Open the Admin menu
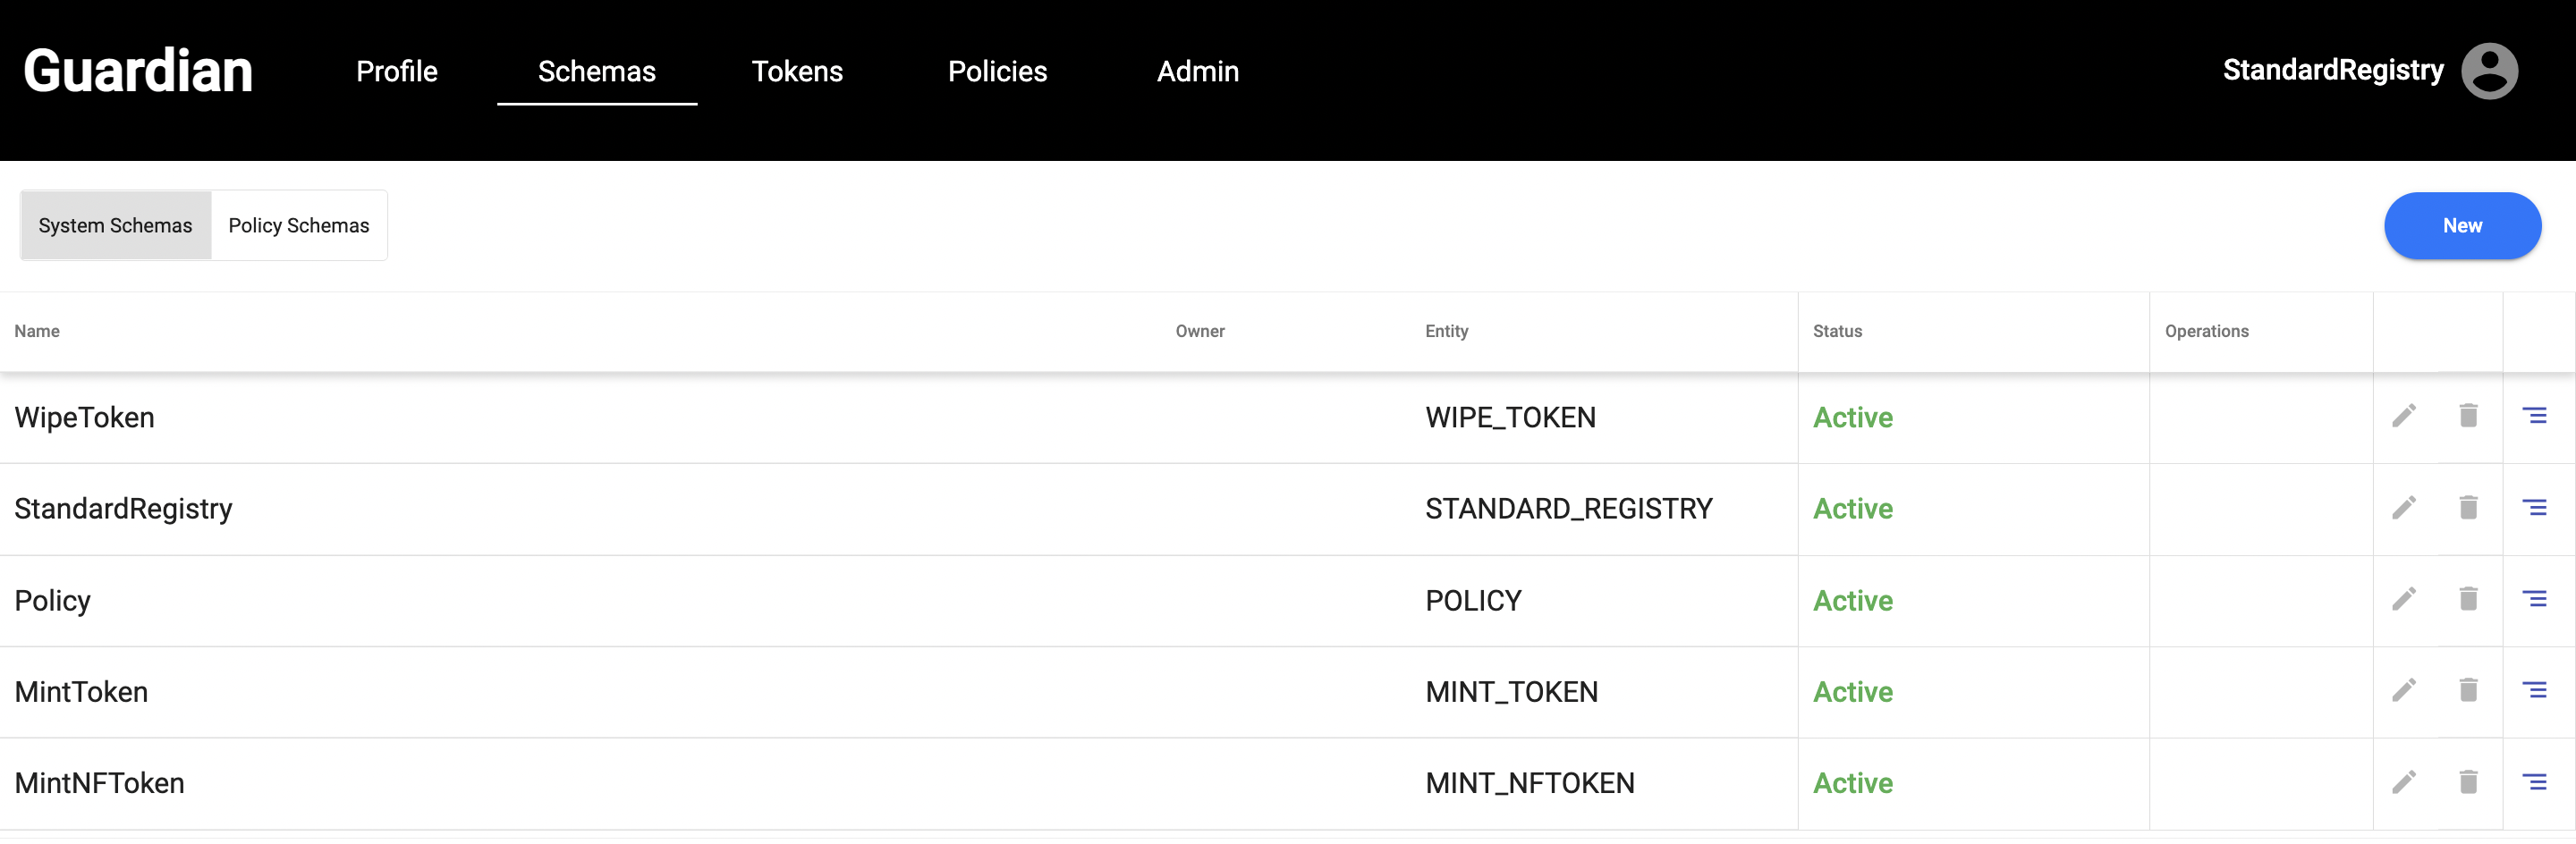 (x=1197, y=72)
